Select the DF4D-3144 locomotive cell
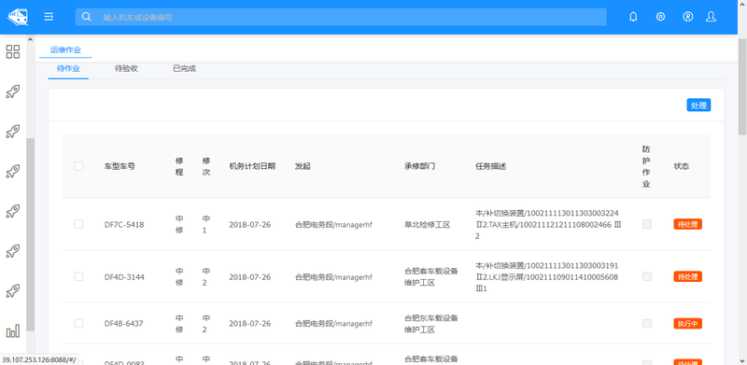The height and width of the screenshot is (365, 747). click(124, 277)
